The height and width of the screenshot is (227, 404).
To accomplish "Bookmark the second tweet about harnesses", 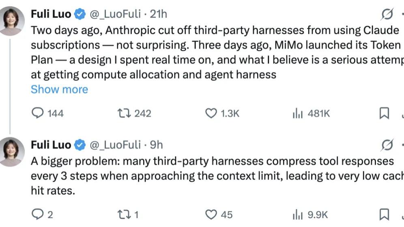I will pos(383,214).
